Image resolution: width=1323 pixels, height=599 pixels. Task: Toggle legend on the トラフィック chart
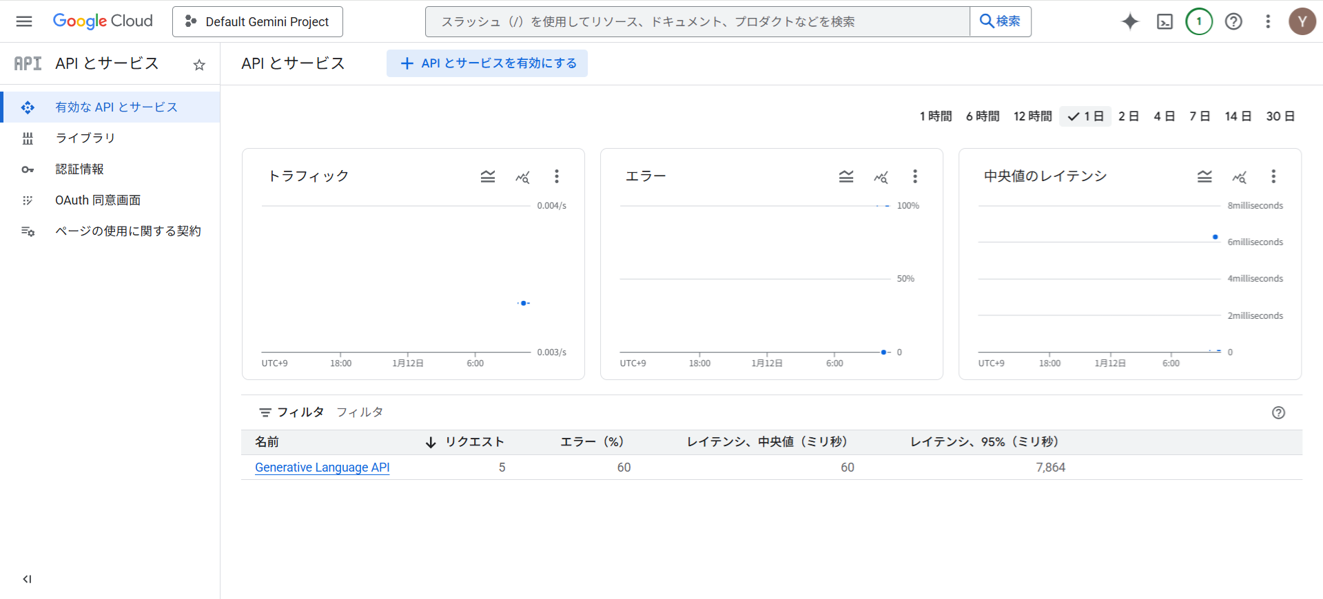(488, 177)
